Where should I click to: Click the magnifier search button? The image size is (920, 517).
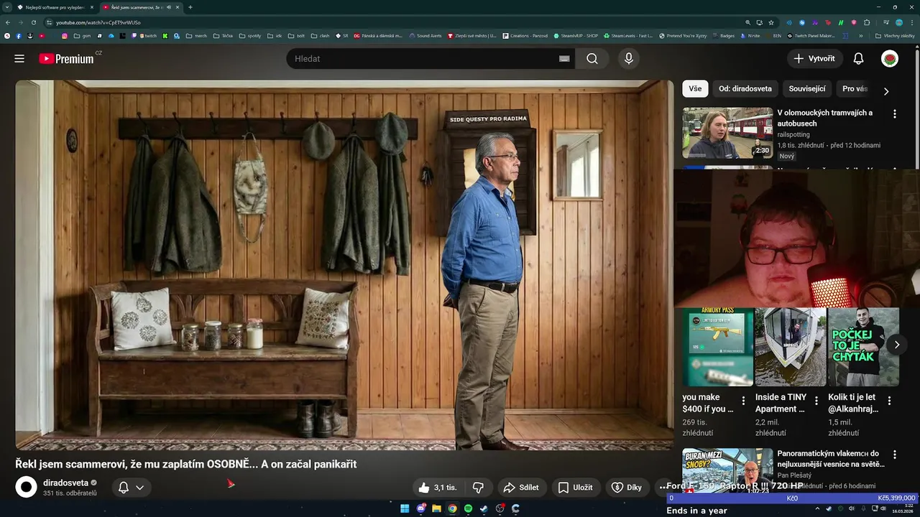(x=592, y=59)
